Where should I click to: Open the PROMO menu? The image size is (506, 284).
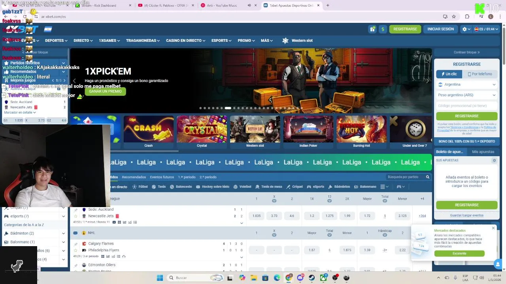[x=246, y=41]
